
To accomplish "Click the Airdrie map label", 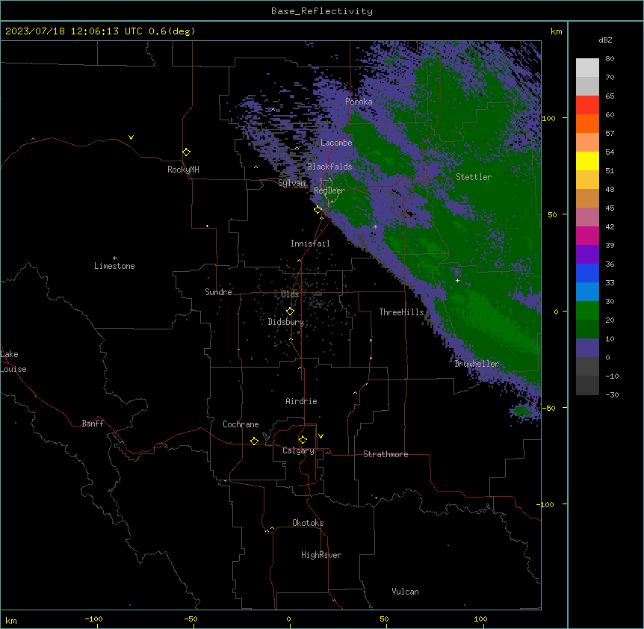I will tap(302, 401).
